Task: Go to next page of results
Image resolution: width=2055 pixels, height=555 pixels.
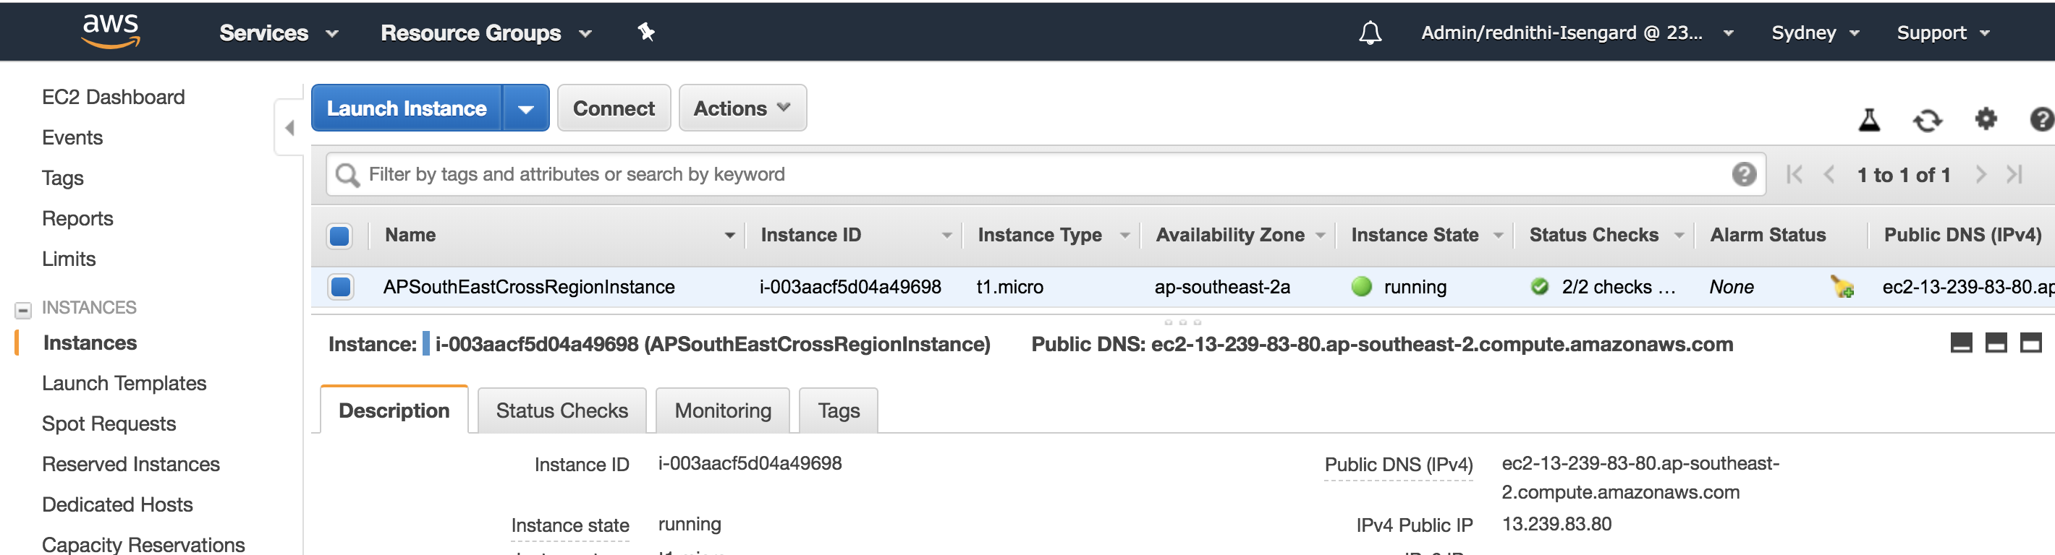Action: pyautogui.click(x=1980, y=174)
